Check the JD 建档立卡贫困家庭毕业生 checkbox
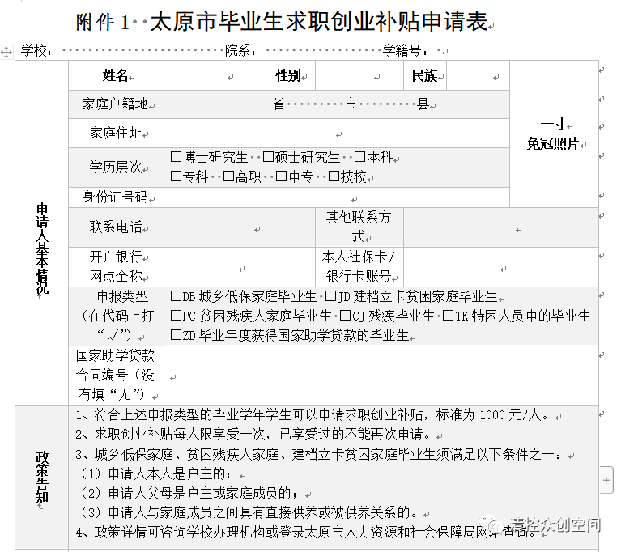The width and height of the screenshot is (621, 552). coord(330,295)
